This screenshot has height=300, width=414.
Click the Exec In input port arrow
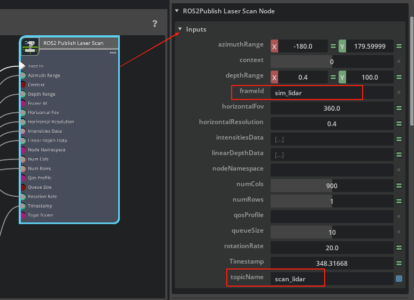coord(22,65)
